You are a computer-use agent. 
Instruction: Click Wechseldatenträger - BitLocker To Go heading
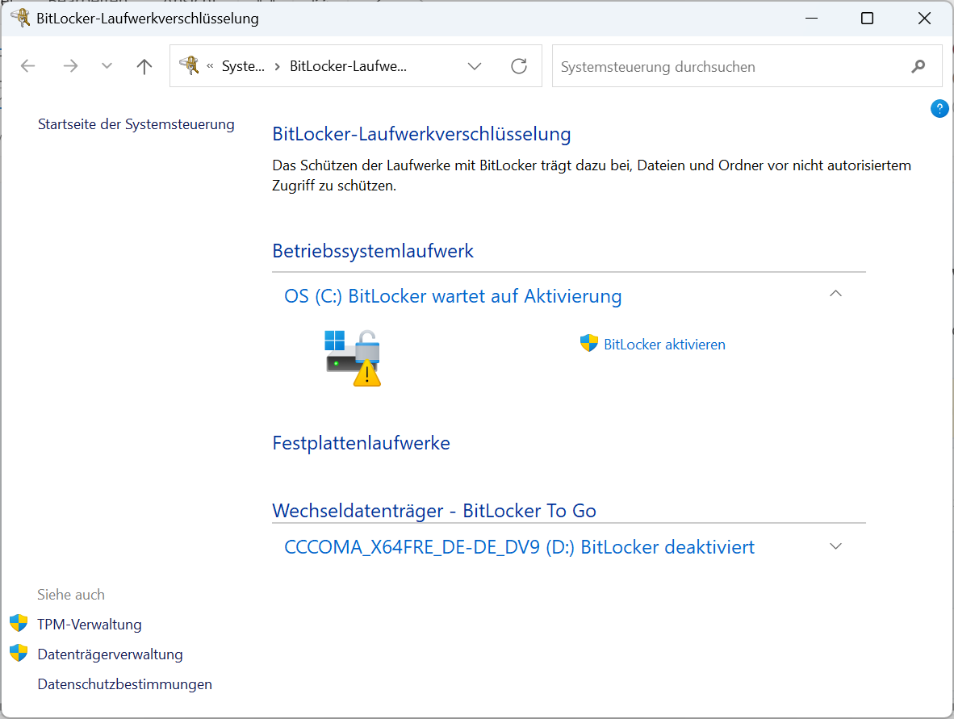click(434, 510)
